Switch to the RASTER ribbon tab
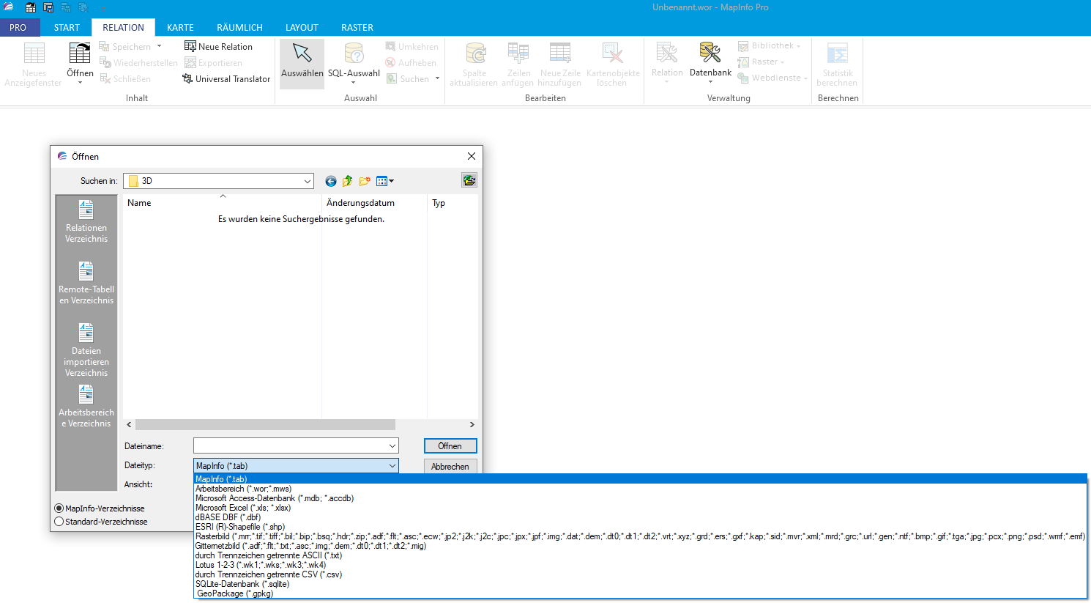The image size is (1091, 603). pyautogui.click(x=357, y=27)
